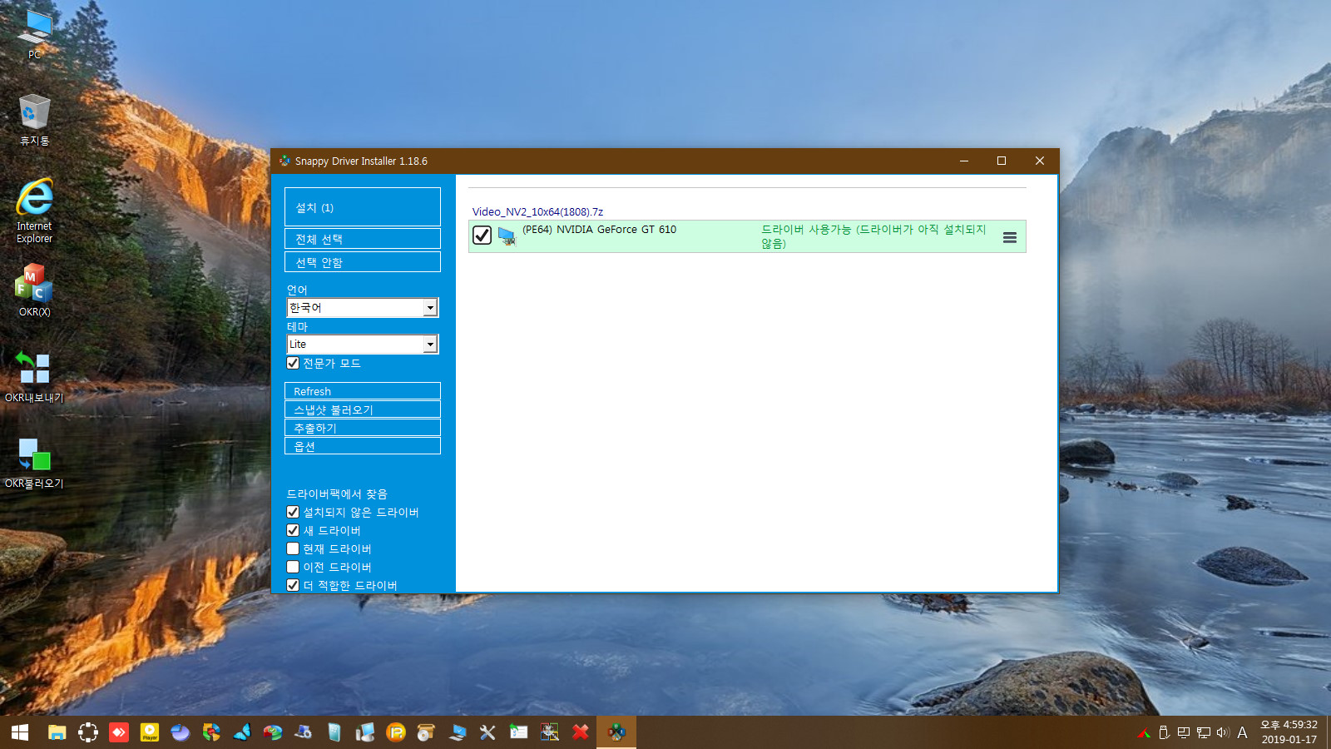Open the 언어 language dropdown showing 한국어
This screenshot has width=1331, height=749.
pyautogui.click(x=362, y=308)
